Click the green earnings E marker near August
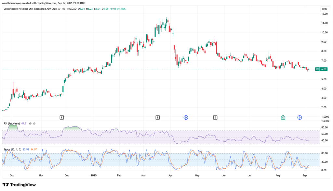The height and width of the screenshot is (191, 333). pos(283,117)
